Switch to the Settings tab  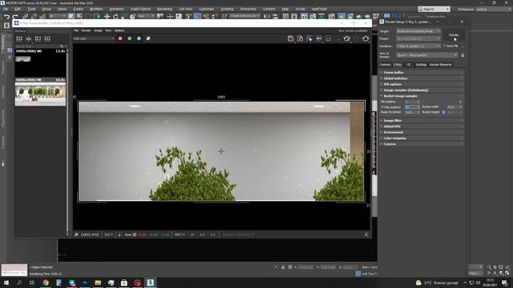(x=421, y=65)
